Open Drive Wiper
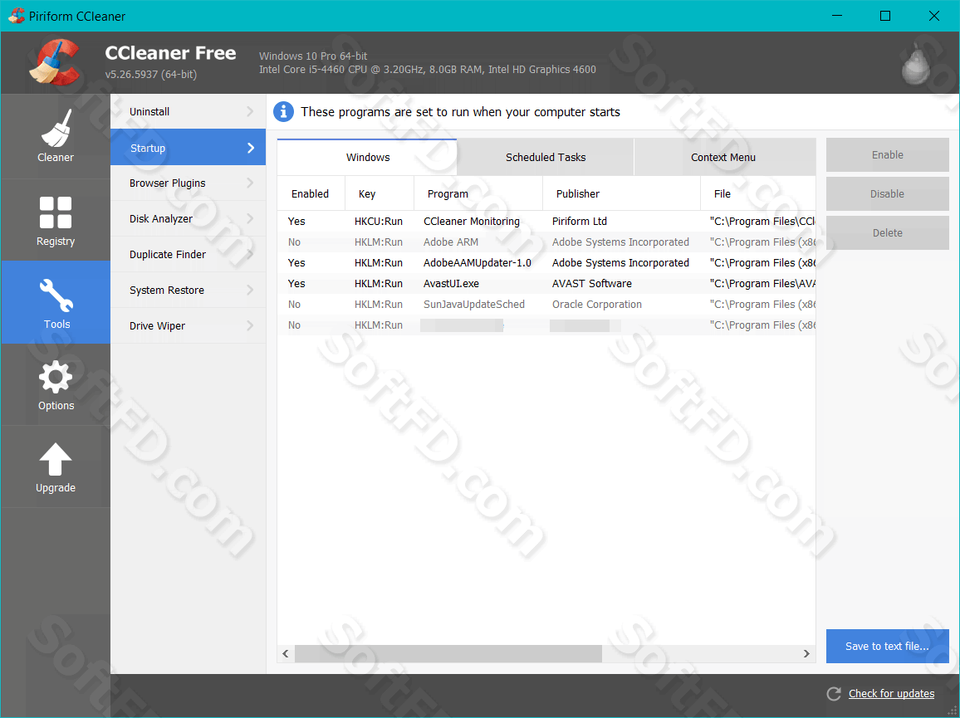 click(x=188, y=325)
